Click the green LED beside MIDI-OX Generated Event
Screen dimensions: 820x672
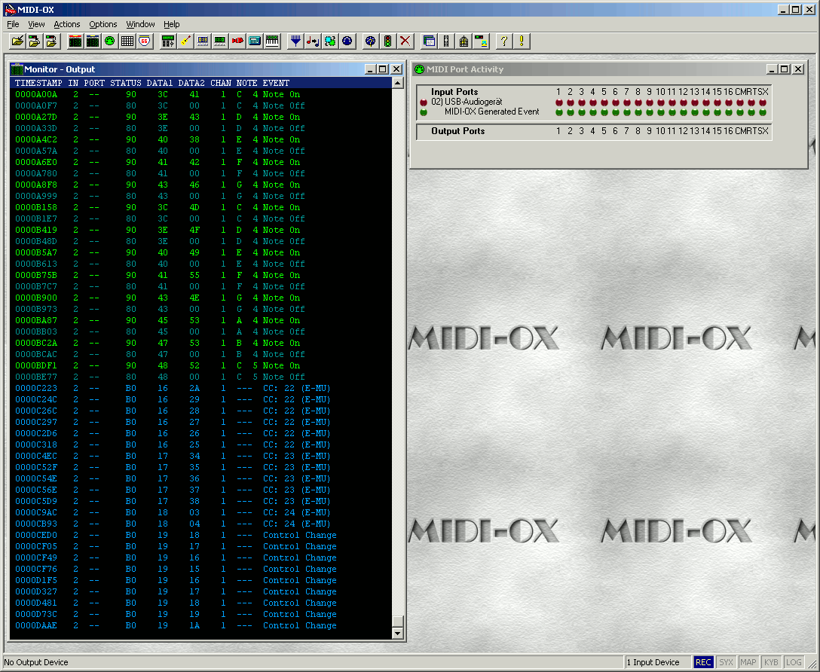[x=424, y=111]
